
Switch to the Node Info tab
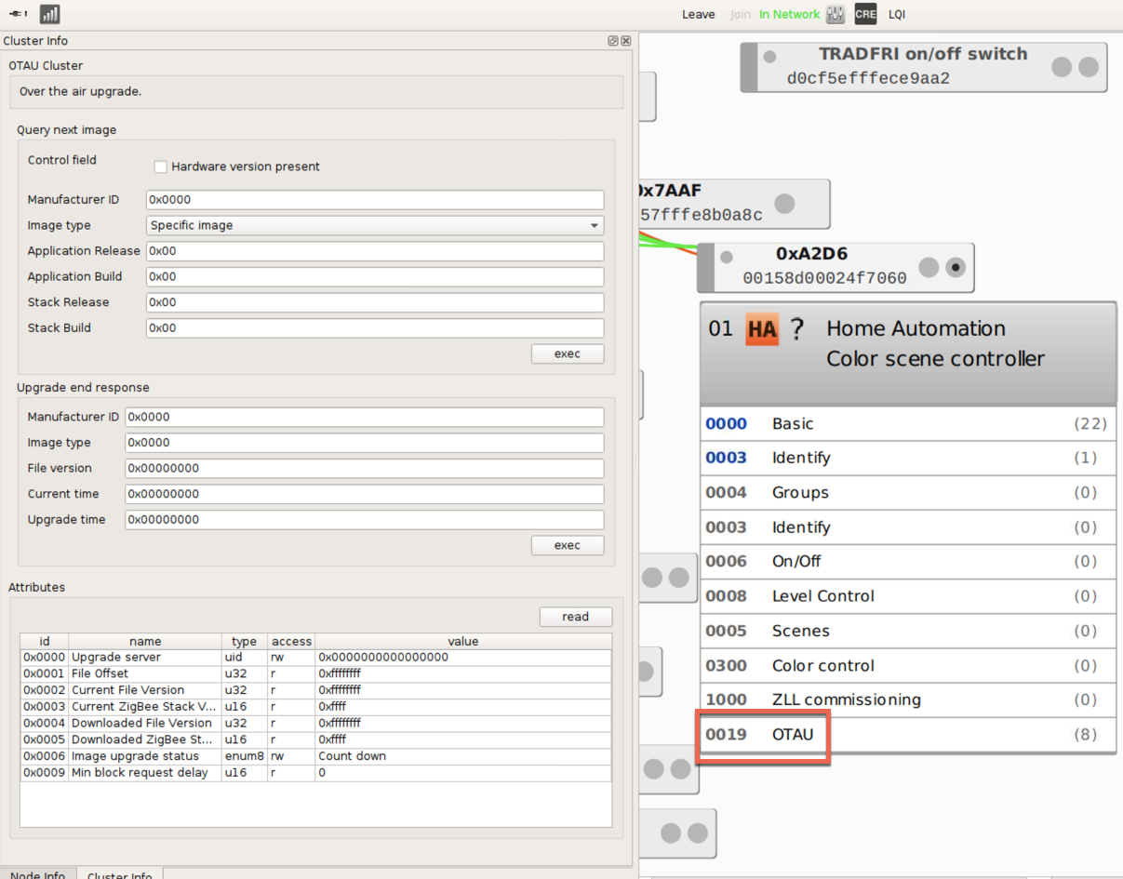tap(38, 873)
